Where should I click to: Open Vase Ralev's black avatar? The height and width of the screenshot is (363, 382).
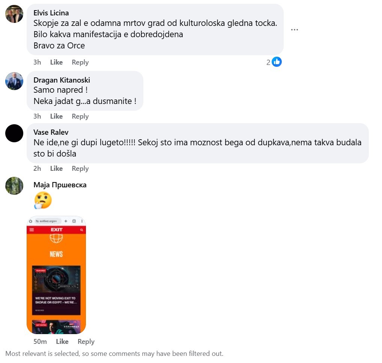coord(14,133)
